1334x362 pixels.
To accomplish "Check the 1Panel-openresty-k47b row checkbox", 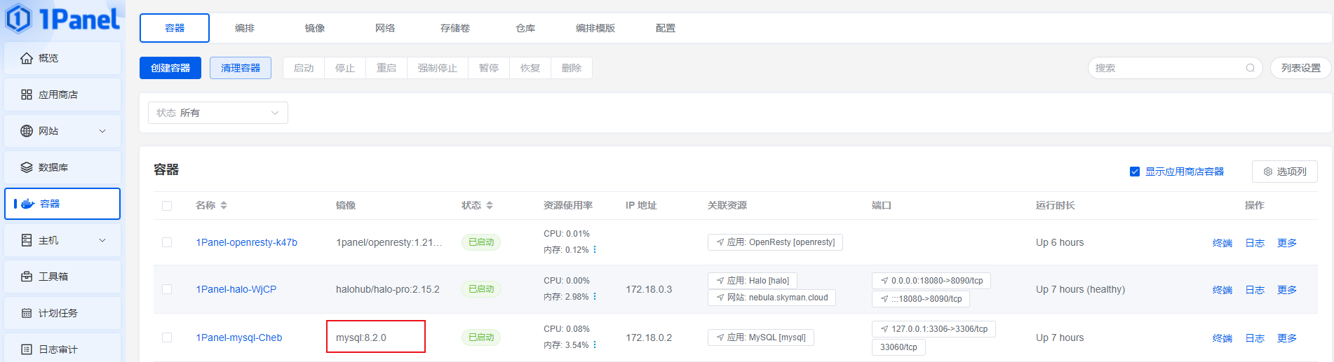I will pyautogui.click(x=167, y=242).
